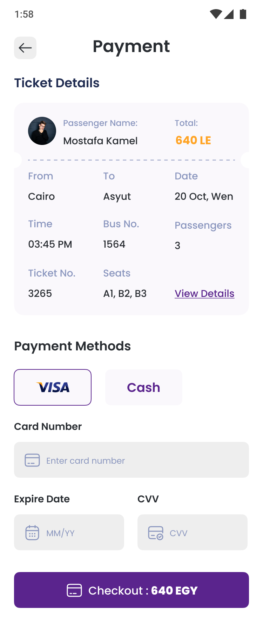
Task: Tap the back arrow button
Action: [x=25, y=48]
